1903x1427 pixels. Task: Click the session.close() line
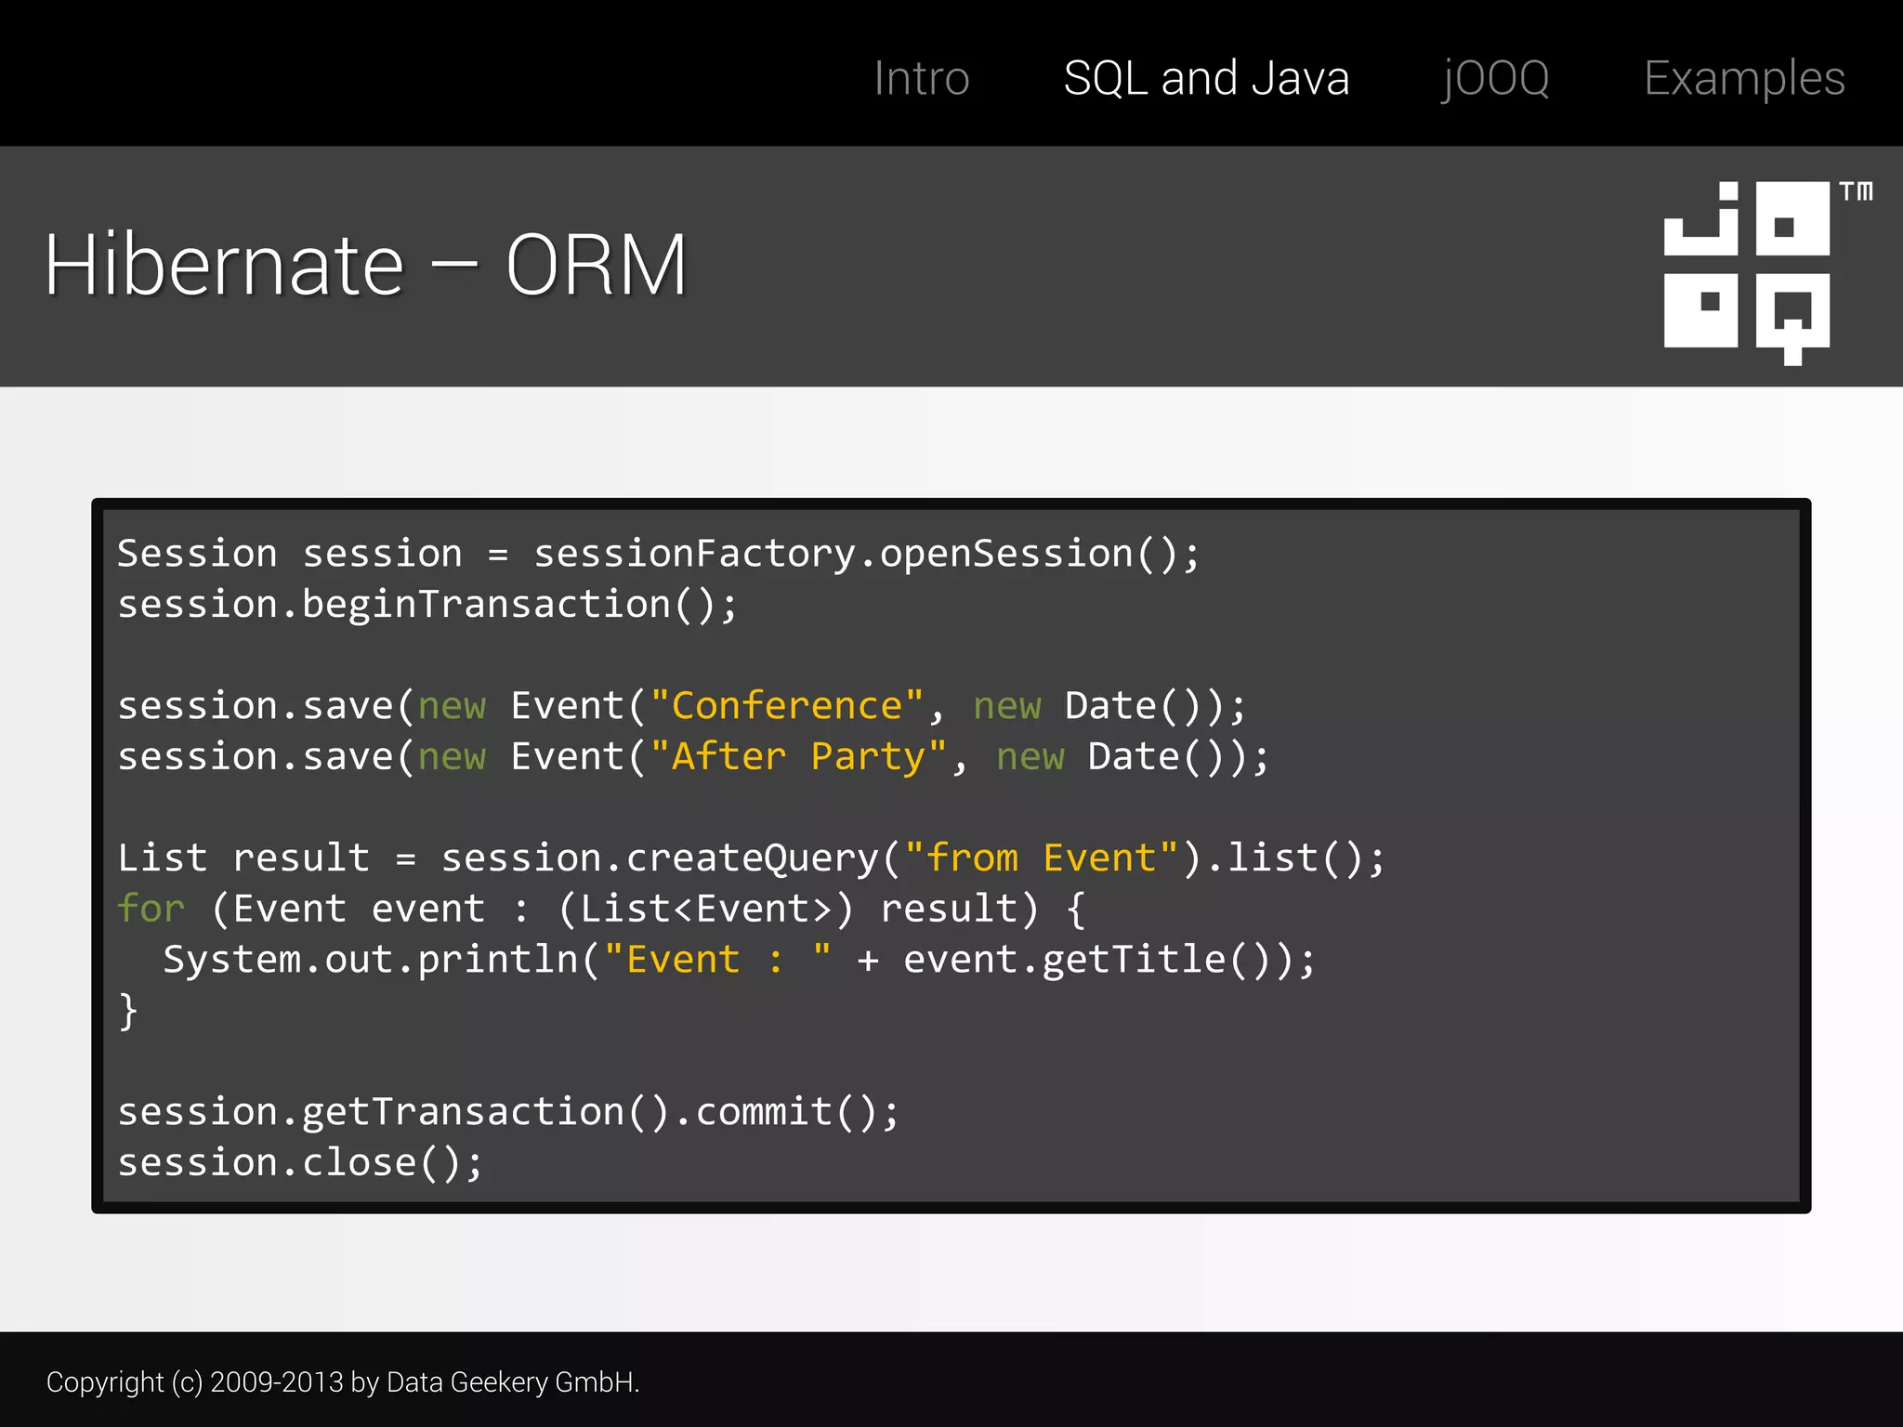coord(300,1163)
